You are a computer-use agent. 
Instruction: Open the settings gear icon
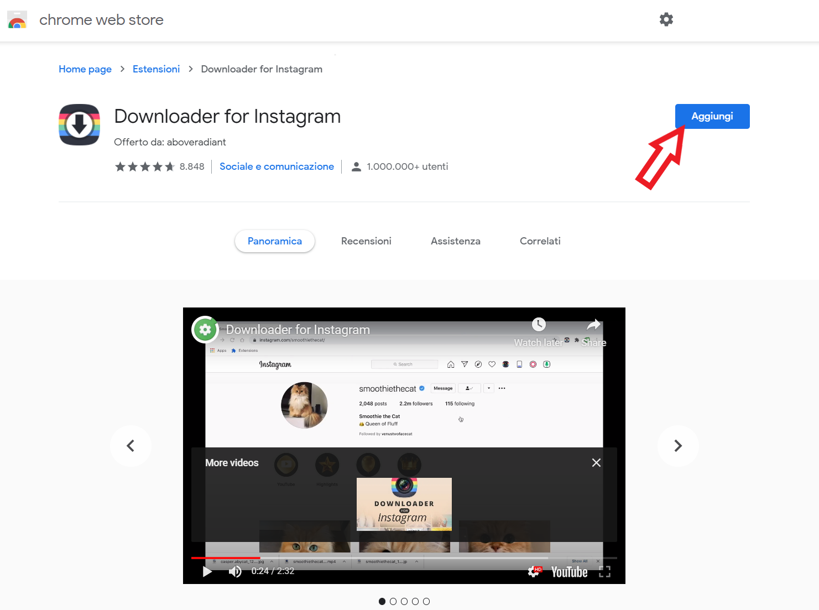click(666, 19)
